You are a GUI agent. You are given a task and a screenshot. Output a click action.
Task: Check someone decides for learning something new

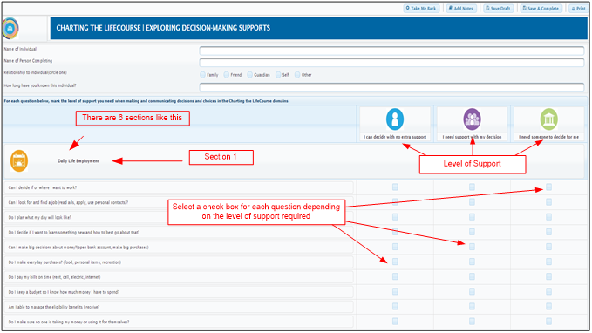pyautogui.click(x=549, y=232)
